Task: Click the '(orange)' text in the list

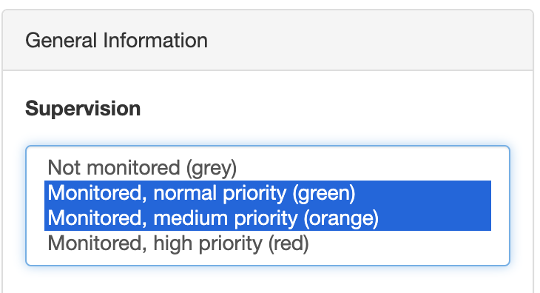Action: pyautogui.click(x=341, y=218)
